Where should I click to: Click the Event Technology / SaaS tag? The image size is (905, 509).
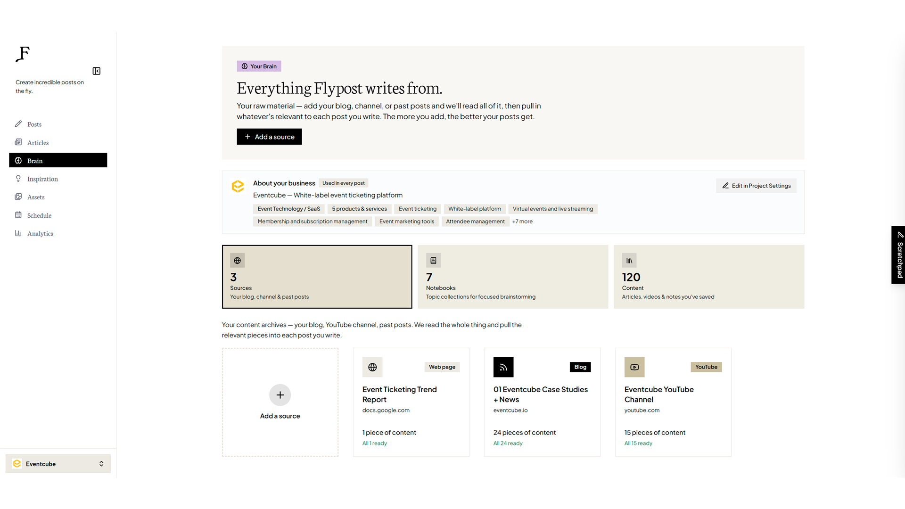coord(288,209)
